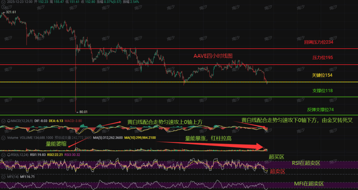Click the 321.61 high price marker
Viewport: 358px width, 190px height.
click(11, 12)
